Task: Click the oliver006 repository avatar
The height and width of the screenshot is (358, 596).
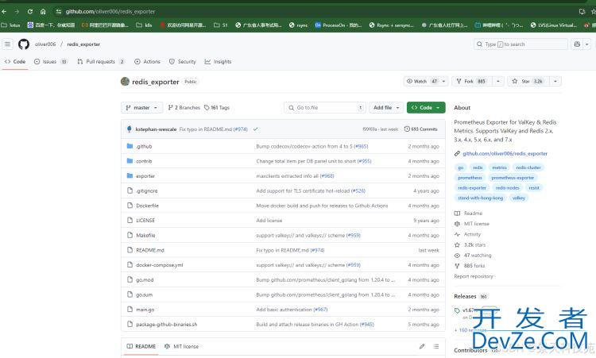Action: click(125, 81)
